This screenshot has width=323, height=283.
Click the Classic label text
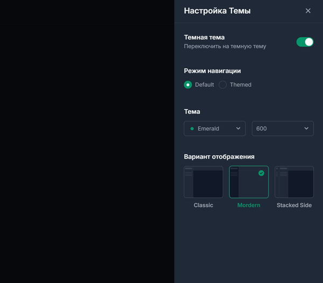203,205
